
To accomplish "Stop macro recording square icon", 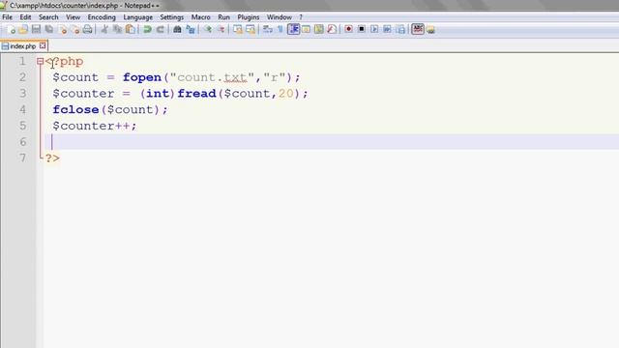I will (x=361, y=29).
